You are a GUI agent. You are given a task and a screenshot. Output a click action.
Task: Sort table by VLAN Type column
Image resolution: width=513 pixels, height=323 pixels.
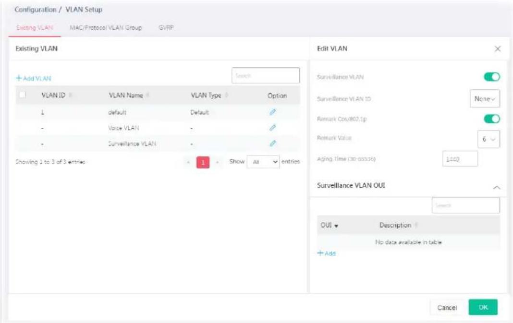(226, 95)
